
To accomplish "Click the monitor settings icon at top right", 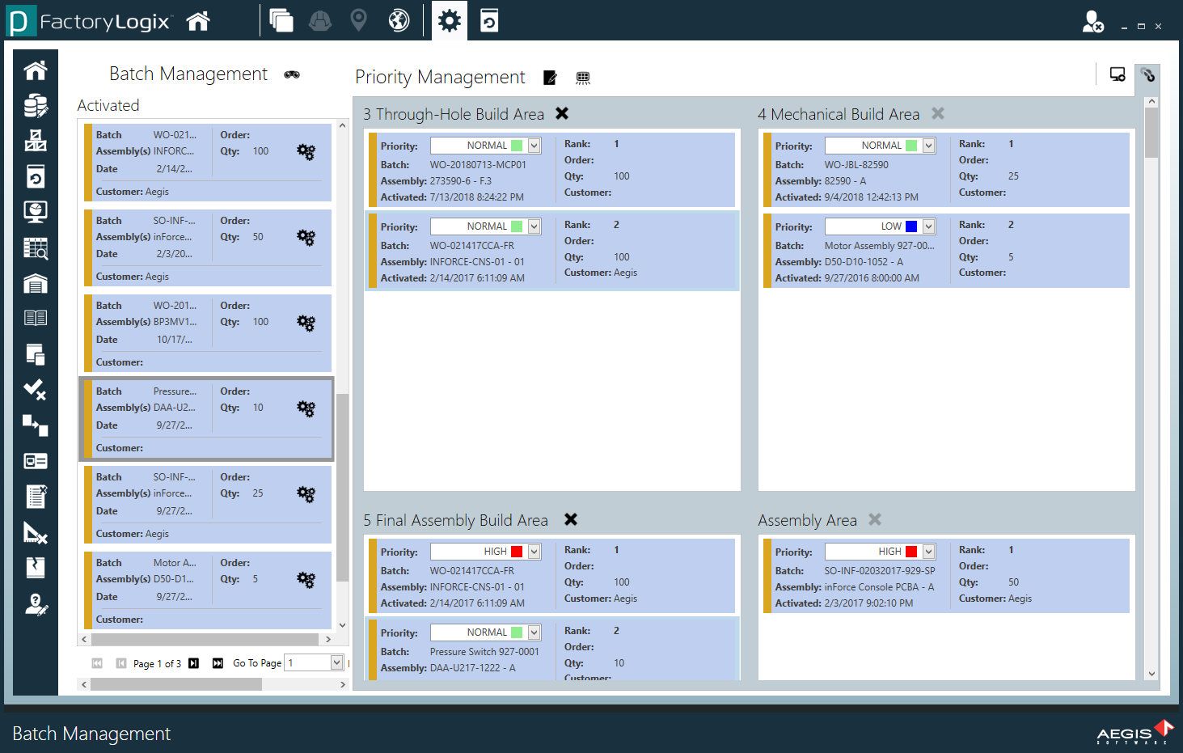I will (1118, 74).
